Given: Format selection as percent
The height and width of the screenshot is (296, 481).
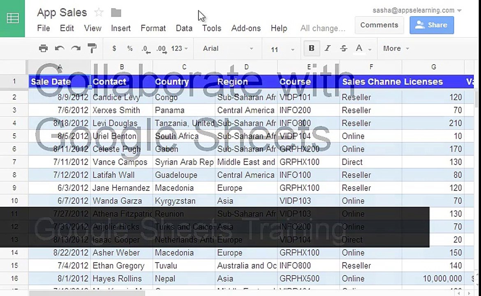Looking at the screenshot, I should coord(130,49).
